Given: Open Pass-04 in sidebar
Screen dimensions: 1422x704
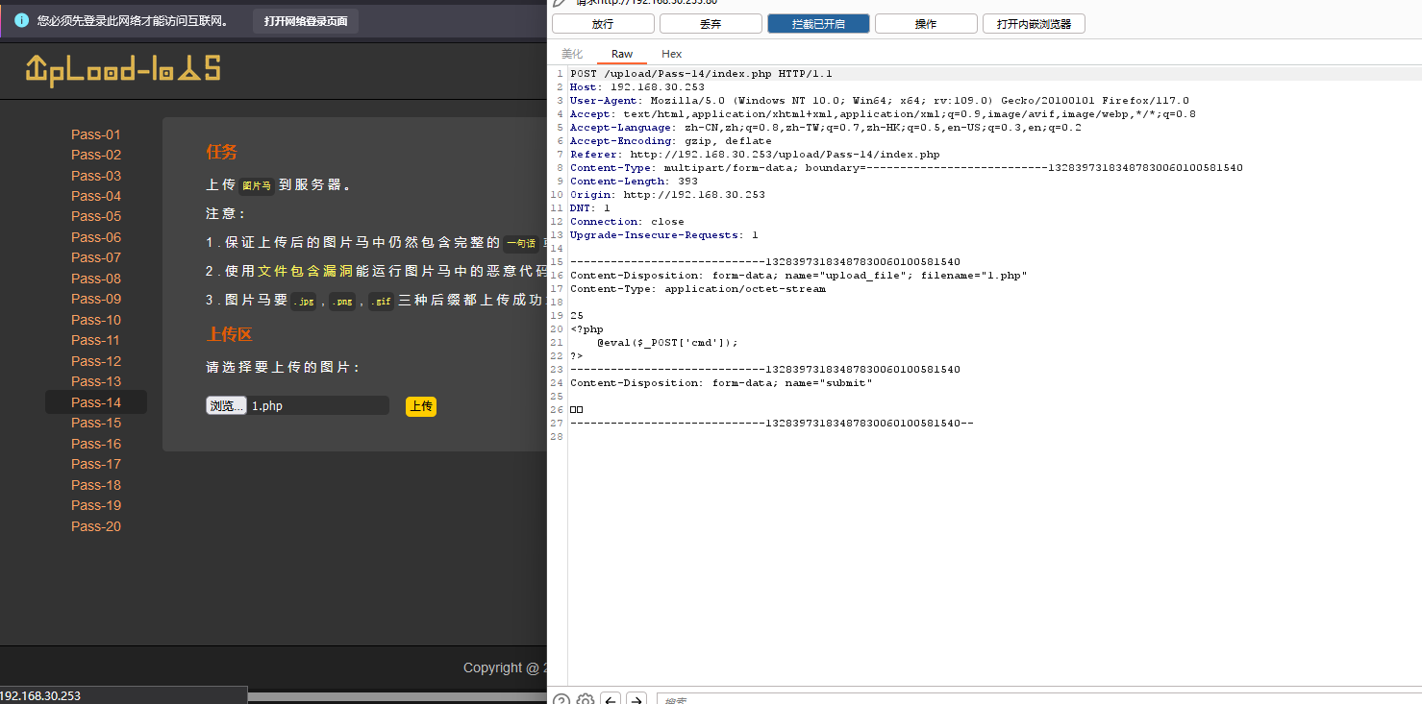Looking at the screenshot, I should pos(96,196).
